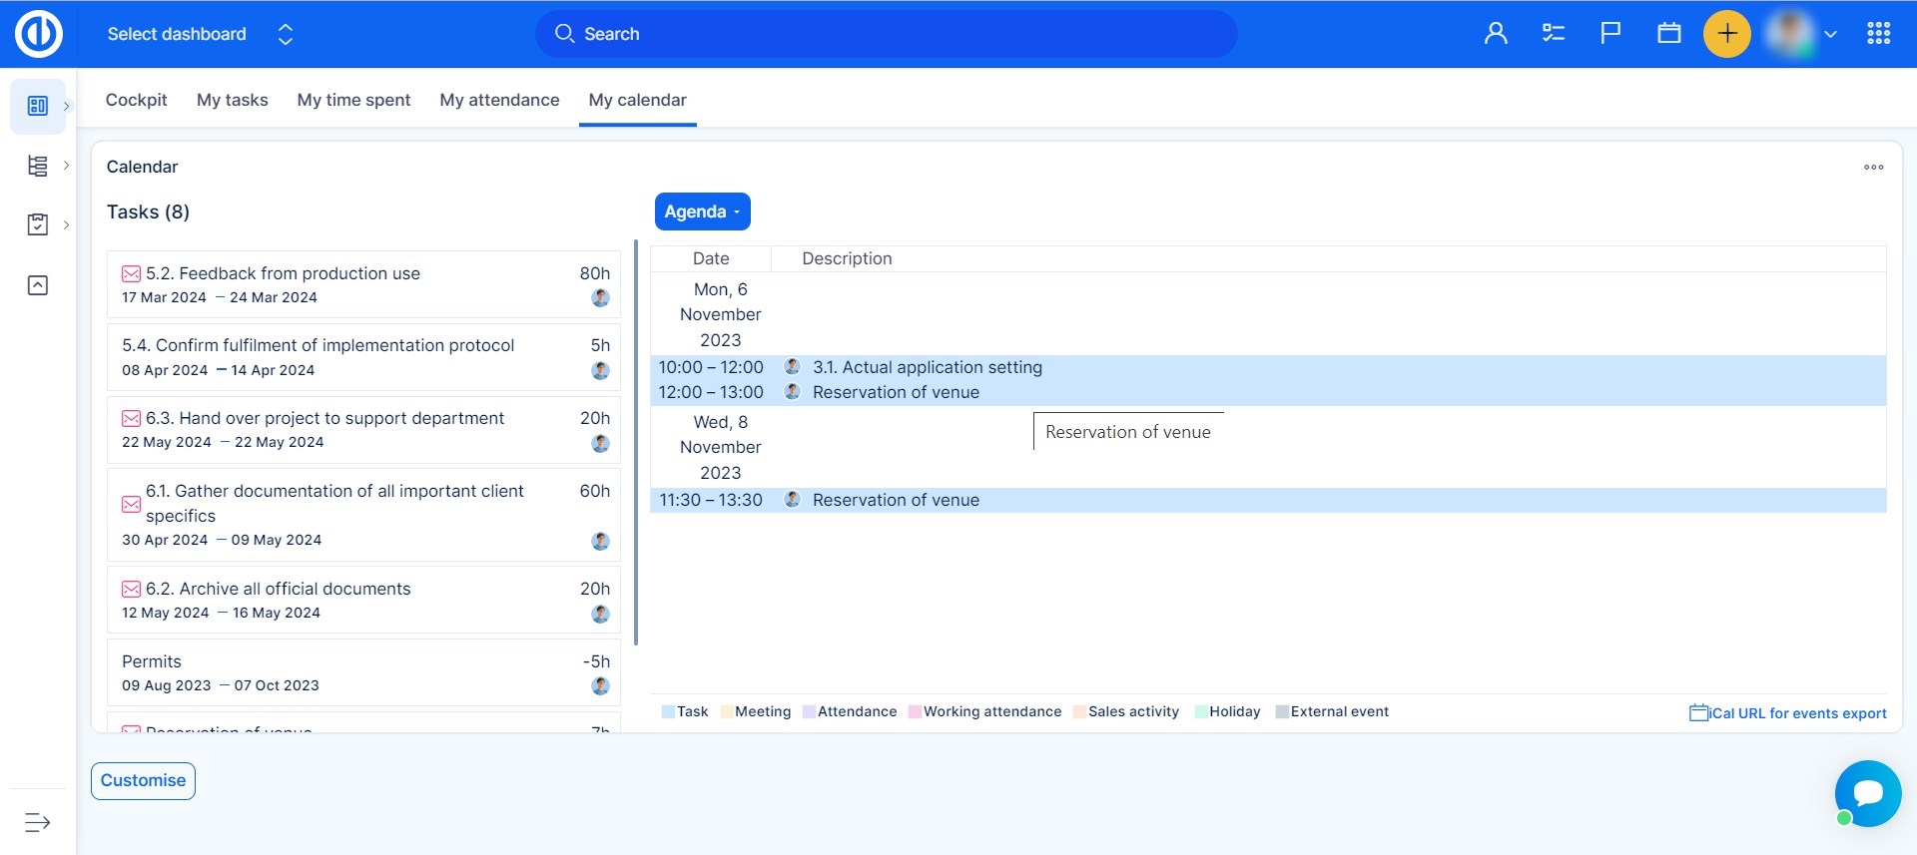This screenshot has height=855, width=1917.
Task: Switch to the My tasks tab
Action: click(x=232, y=100)
